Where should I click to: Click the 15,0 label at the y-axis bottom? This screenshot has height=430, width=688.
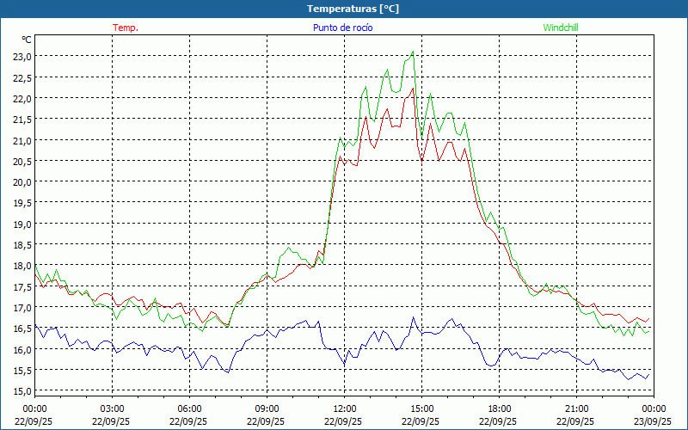[21, 391]
